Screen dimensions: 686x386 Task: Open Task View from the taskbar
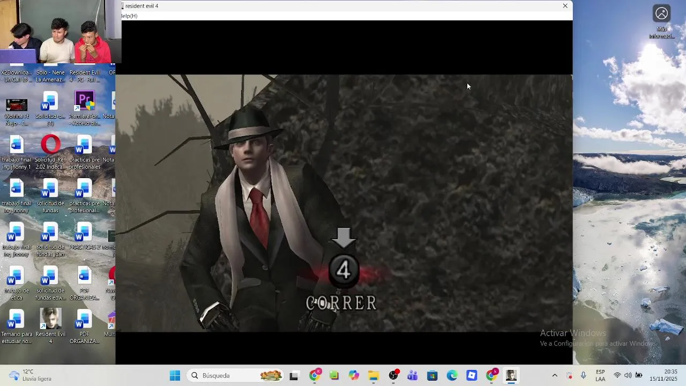point(294,376)
